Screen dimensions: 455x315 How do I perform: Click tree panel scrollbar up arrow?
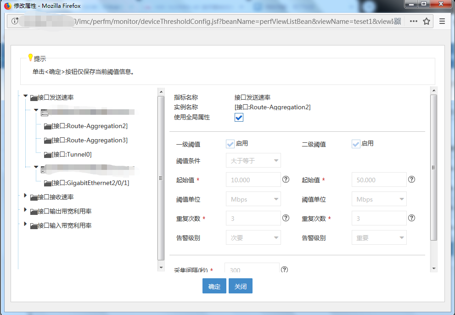tap(161, 92)
